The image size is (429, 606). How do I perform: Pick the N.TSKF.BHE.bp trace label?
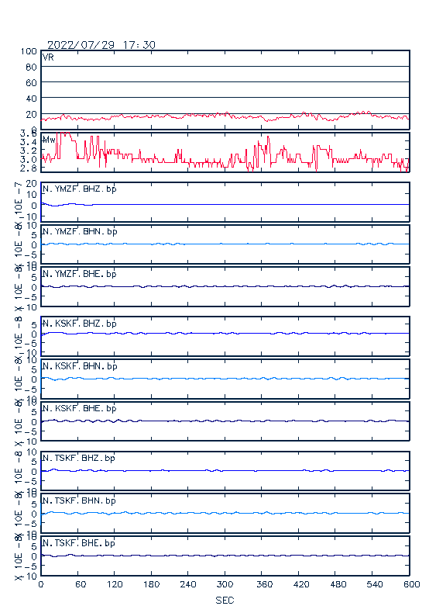pos(79,543)
